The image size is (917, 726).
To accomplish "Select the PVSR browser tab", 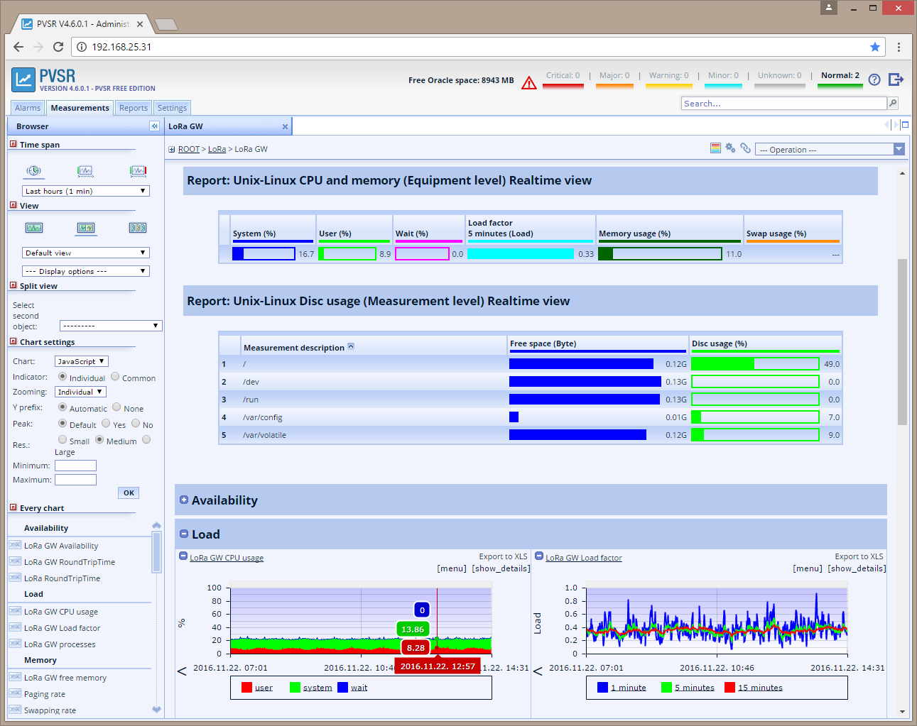I will 82,24.
